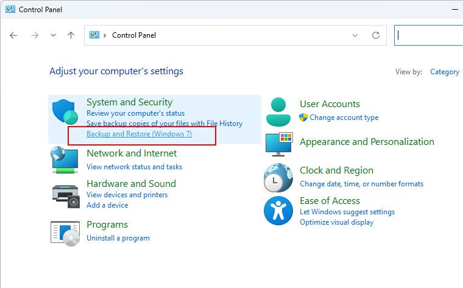The width and height of the screenshot is (463, 288).
Task: Click the Control Panel title bar icon
Action: coord(10,9)
